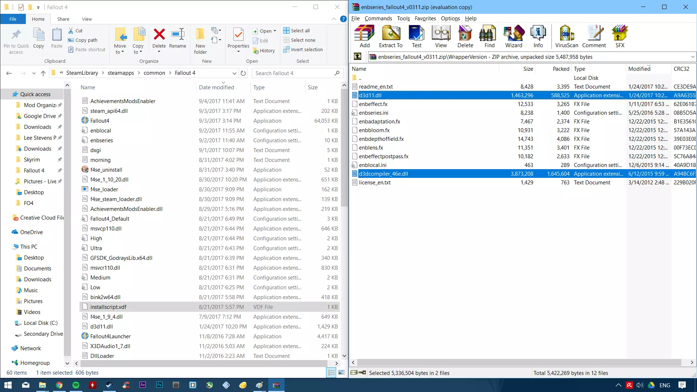Click the Modified column header in WinRAR
This screenshot has width=697, height=392.
pos(639,69)
